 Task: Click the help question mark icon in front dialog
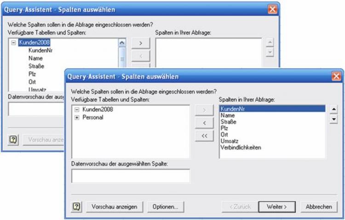[x=76, y=207]
